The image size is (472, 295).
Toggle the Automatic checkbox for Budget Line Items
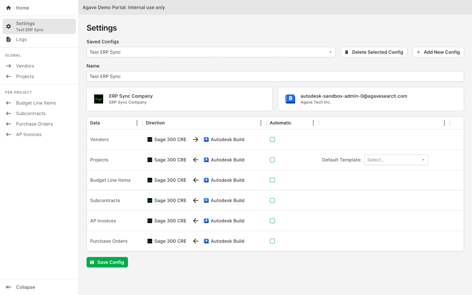[x=273, y=180]
